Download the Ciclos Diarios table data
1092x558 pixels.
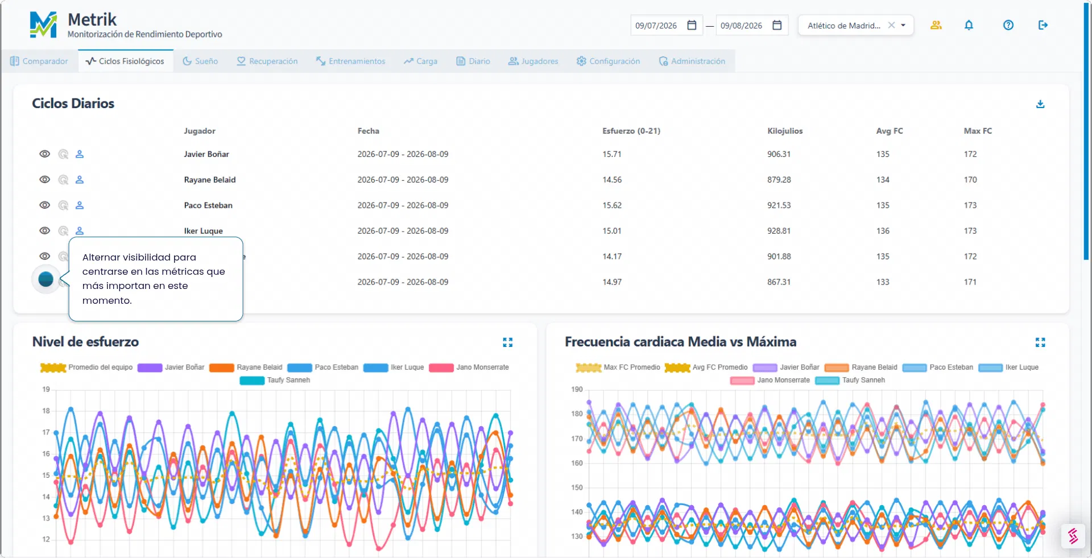[1040, 104]
